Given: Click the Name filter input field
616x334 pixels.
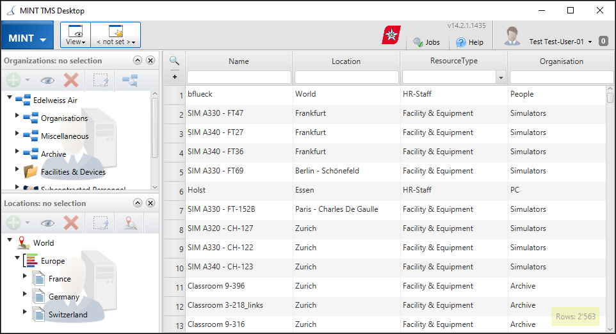Looking at the screenshot, I should (x=239, y=77).
